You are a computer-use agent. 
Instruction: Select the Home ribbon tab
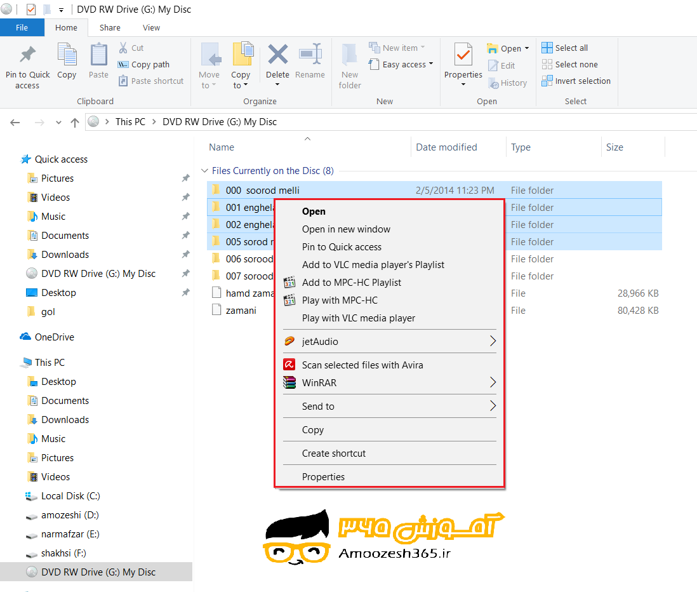(x=66, y=27)
